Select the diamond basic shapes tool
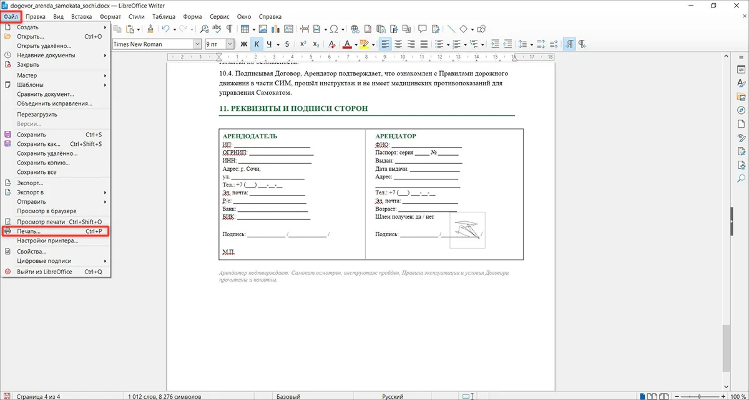The width and height of the screenshot is (749, 400). [x=464, y=29]
